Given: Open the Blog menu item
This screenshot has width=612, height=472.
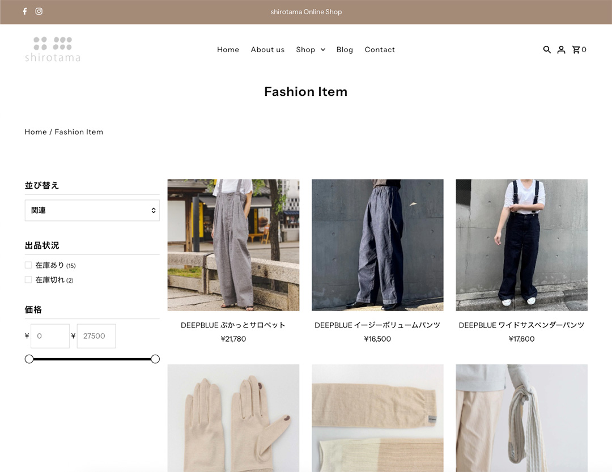Looking at the screenshot, I should coord(345,50).
